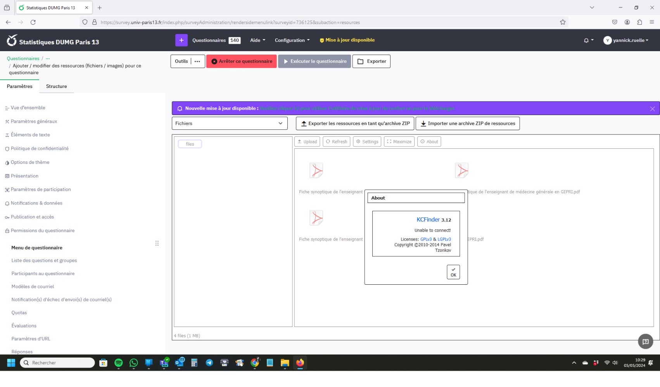Dismiss the update notification banner

click(x=652, y=109)
